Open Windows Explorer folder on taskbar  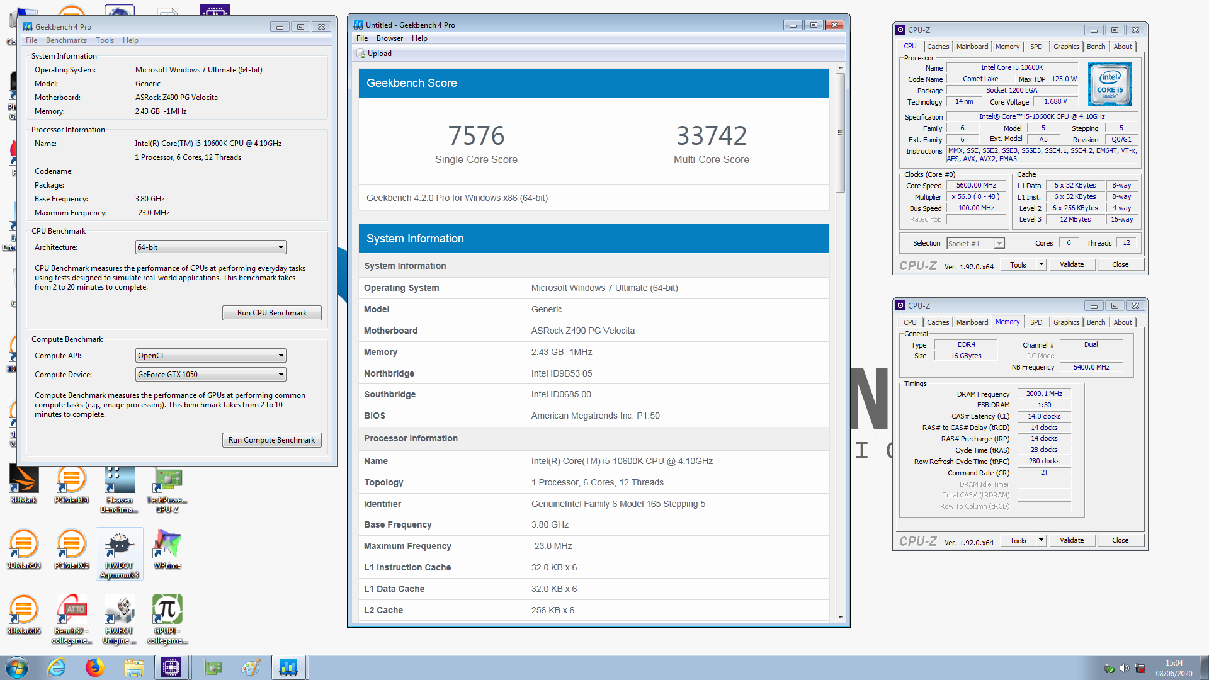133,667
